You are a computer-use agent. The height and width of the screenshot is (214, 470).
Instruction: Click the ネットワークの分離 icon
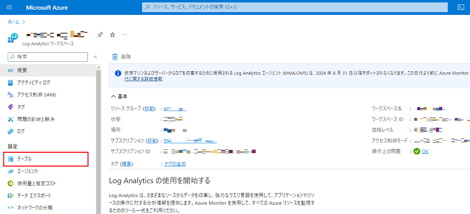click(11, 208)
